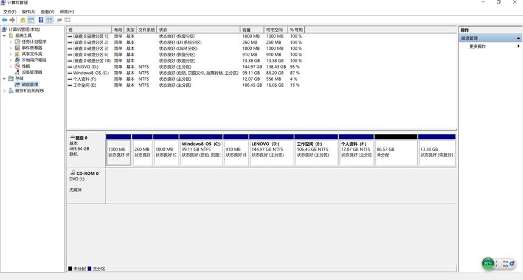Open the 操作(A) menu
The image size is (523, 280).
point(29,12)
